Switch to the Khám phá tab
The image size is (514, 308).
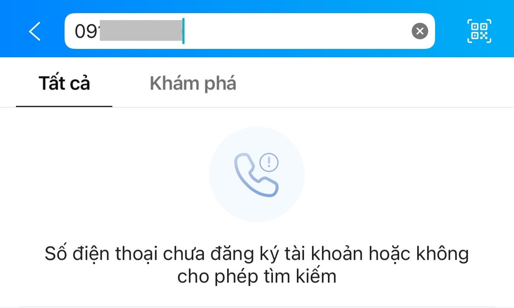[193, 84]
